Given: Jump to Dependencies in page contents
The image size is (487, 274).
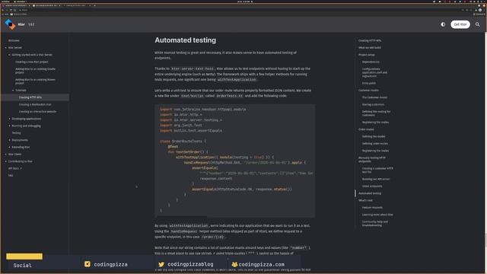Looking at the screenshot, I should [371, 62].
